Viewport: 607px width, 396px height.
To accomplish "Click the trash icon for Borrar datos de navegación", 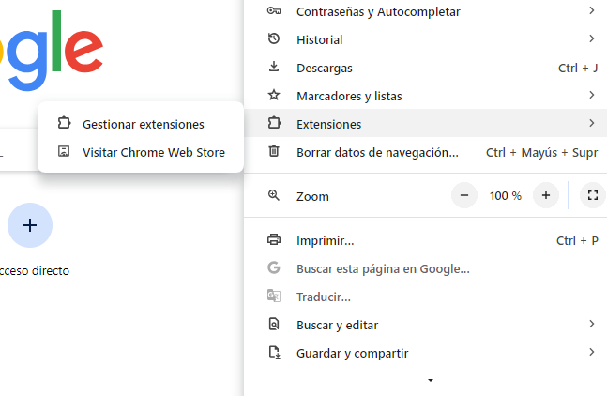I will (x=274, y=151).
